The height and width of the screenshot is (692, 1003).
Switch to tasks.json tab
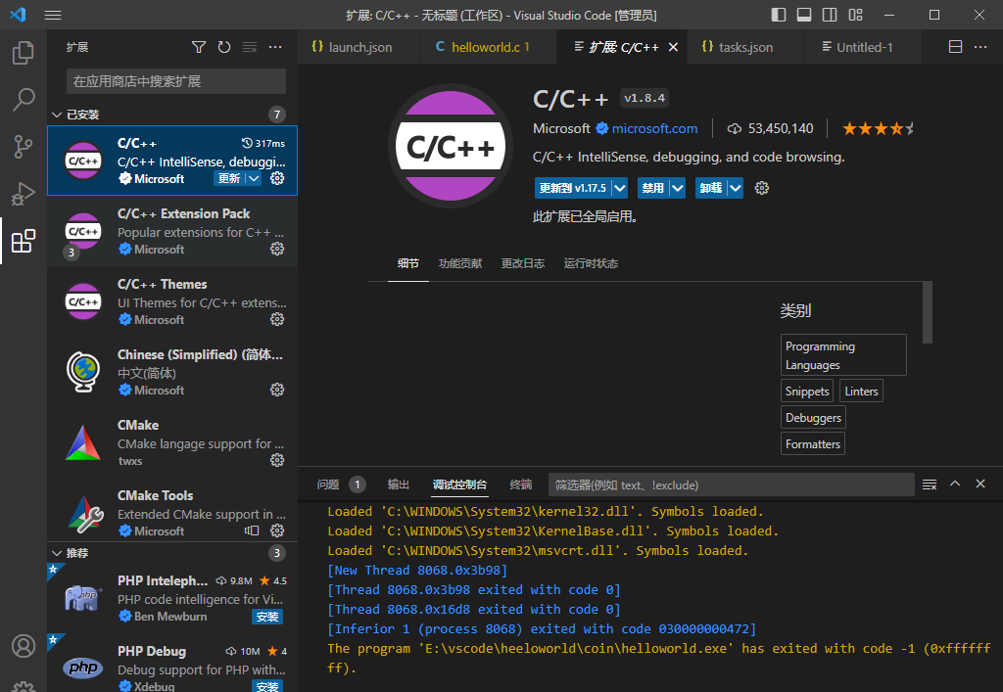[x=745, y=47]
